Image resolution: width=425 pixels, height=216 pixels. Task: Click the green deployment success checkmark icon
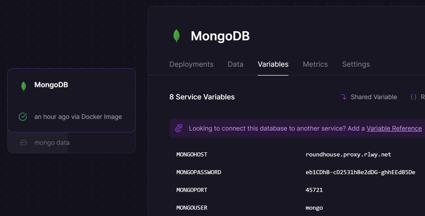[23, 117]
